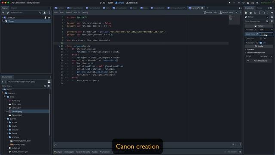The width and height of the screenshot is (275, 155).
Task: Add a new child node with the plus icon
Action: (3, 12)
